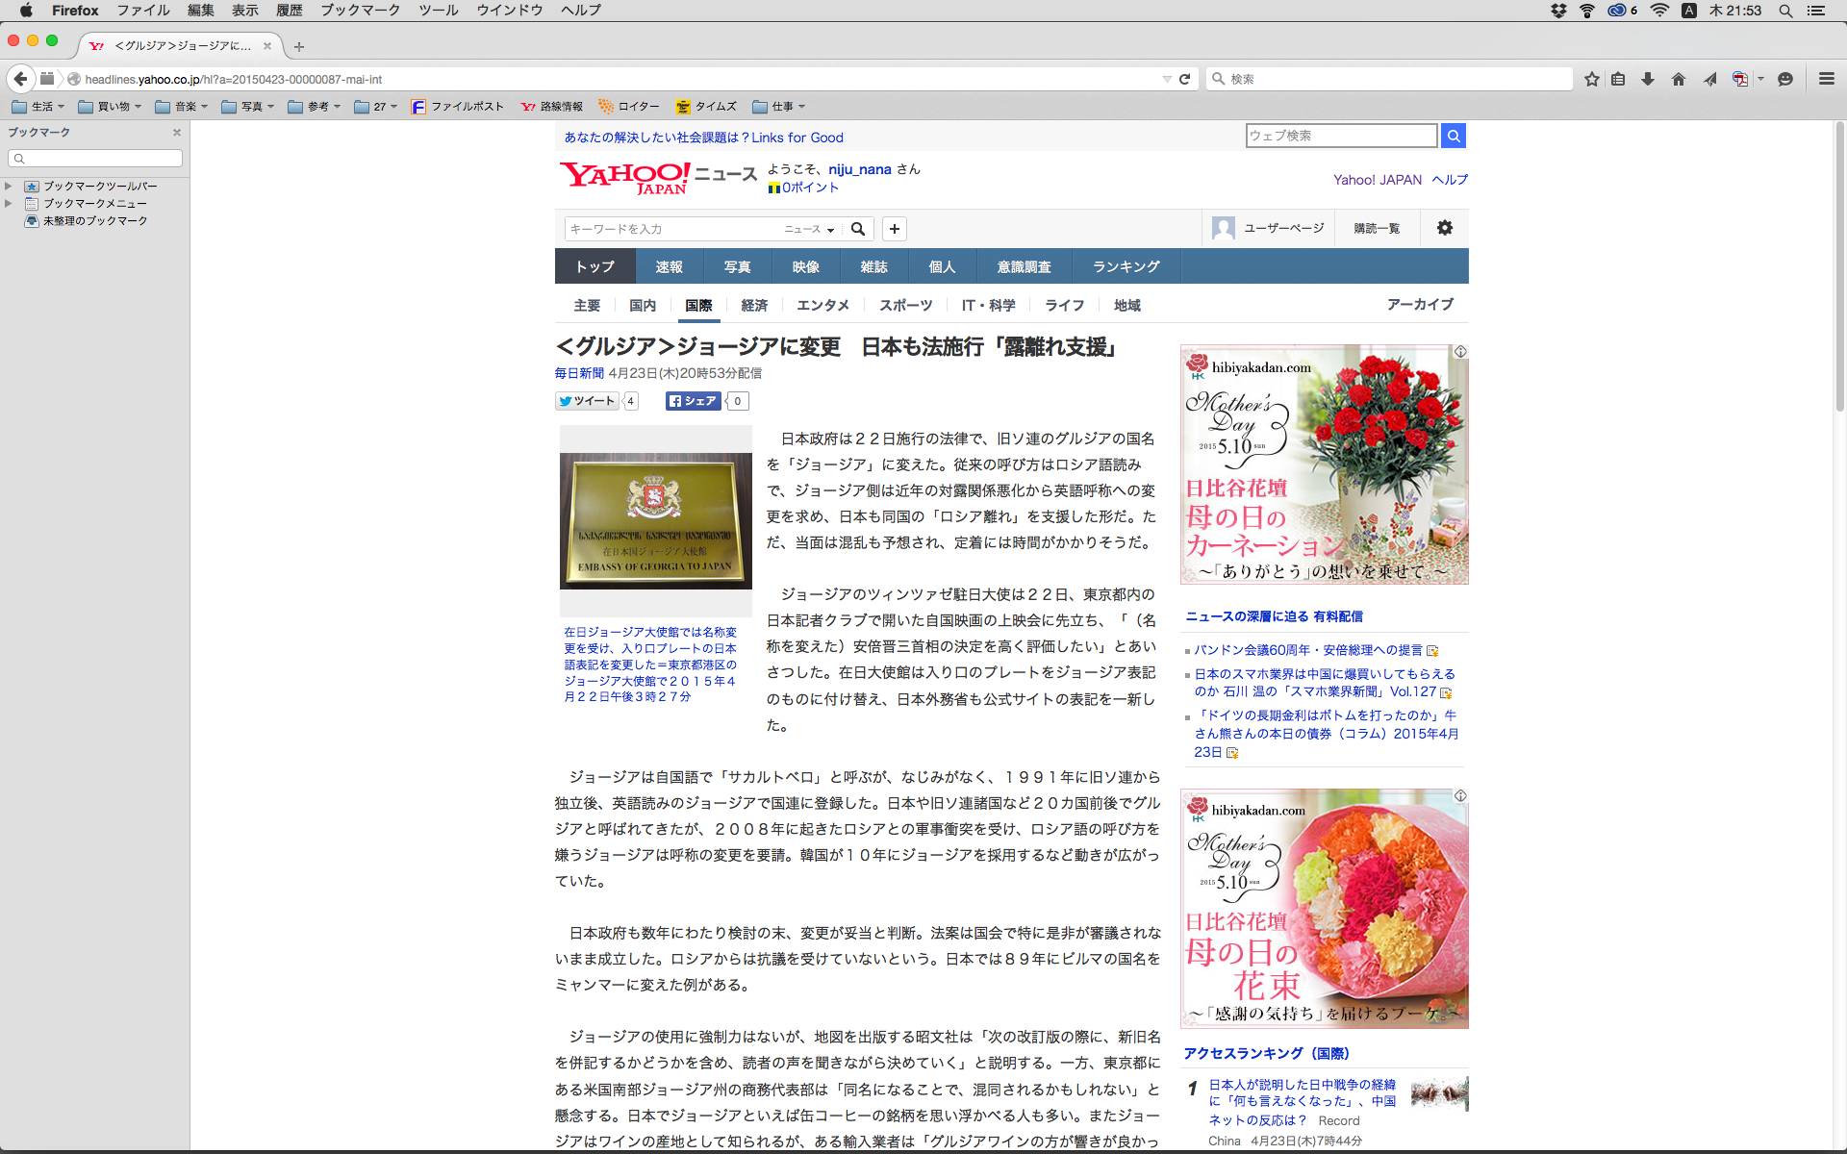
Task: Expand ブックマークツールバー tree item
Action: (9, 186)
